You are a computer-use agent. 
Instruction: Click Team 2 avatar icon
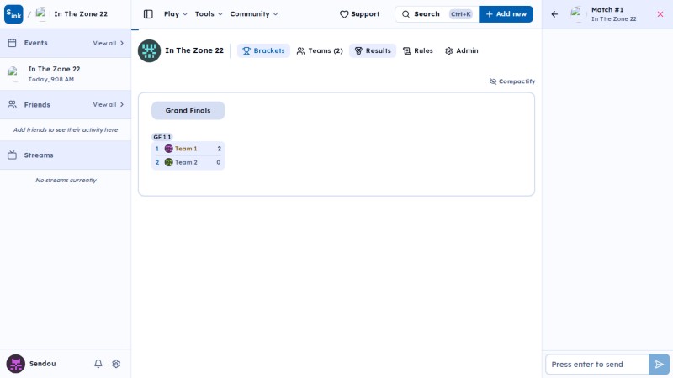point(169,162)
